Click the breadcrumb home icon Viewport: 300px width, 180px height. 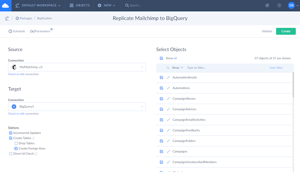7,18
